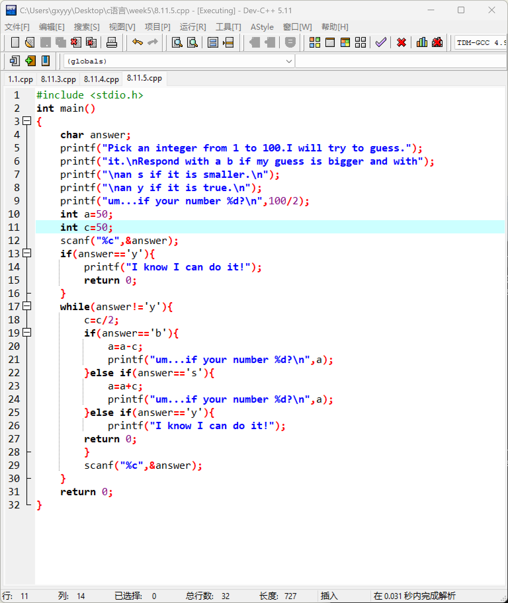Switch to the 1.1.cpp tab
508x603 pixels.
click(21, 79)
